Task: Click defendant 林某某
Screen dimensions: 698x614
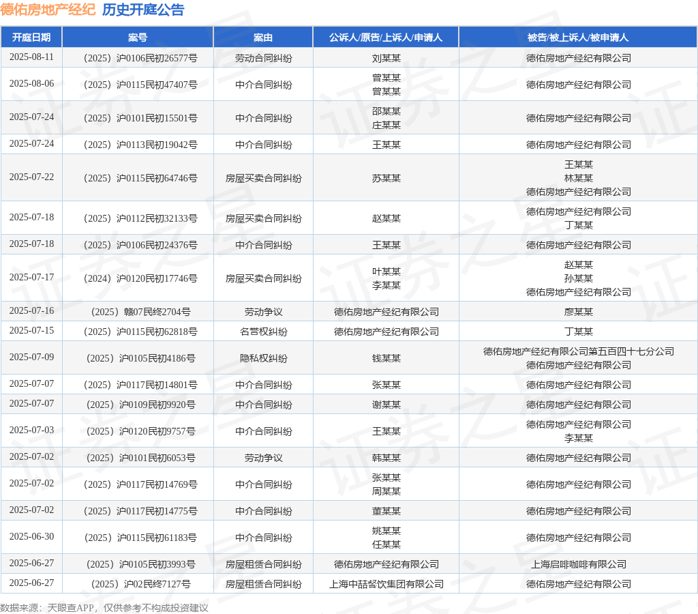Action: point(578,178)
